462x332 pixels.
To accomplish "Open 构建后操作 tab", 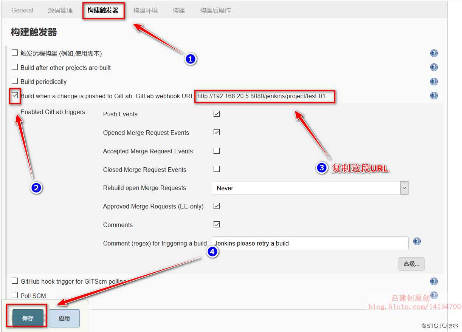I will tap(215, 11).
